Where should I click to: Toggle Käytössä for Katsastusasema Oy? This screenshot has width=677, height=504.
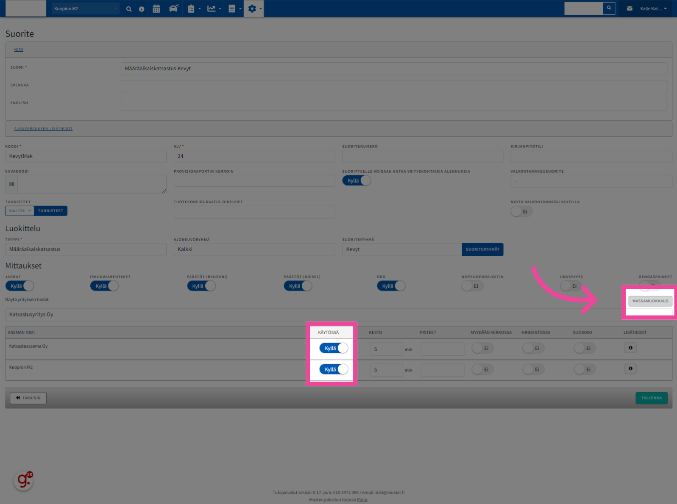point(334,348)
